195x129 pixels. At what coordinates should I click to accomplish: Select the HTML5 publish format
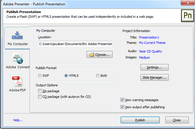tap(66, 76)
